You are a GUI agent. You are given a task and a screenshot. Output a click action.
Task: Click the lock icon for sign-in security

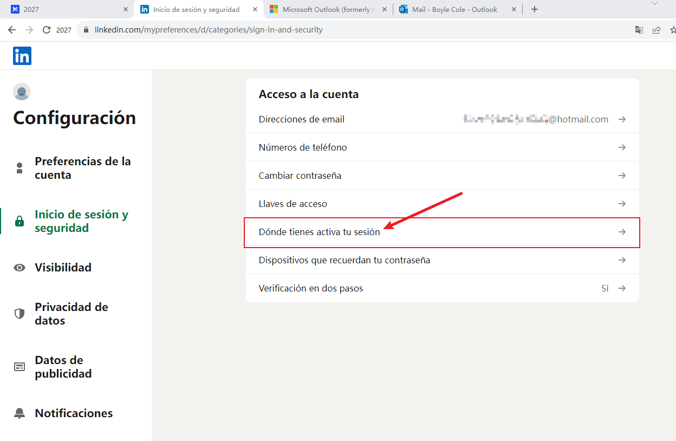19,221
